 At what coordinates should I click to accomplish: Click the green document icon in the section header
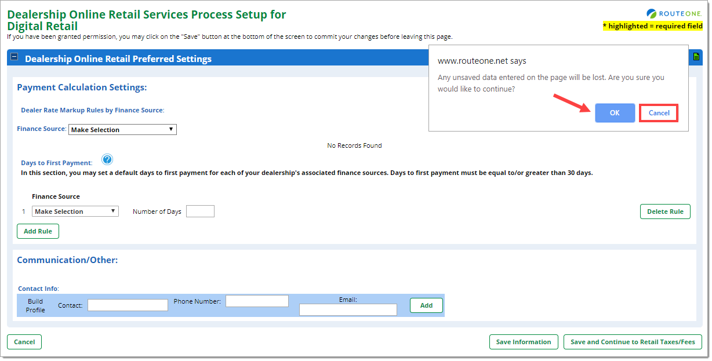tap(696, 57)
